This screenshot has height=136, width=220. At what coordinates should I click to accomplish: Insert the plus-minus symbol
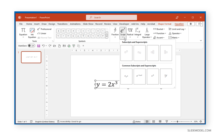pos(58,31)
